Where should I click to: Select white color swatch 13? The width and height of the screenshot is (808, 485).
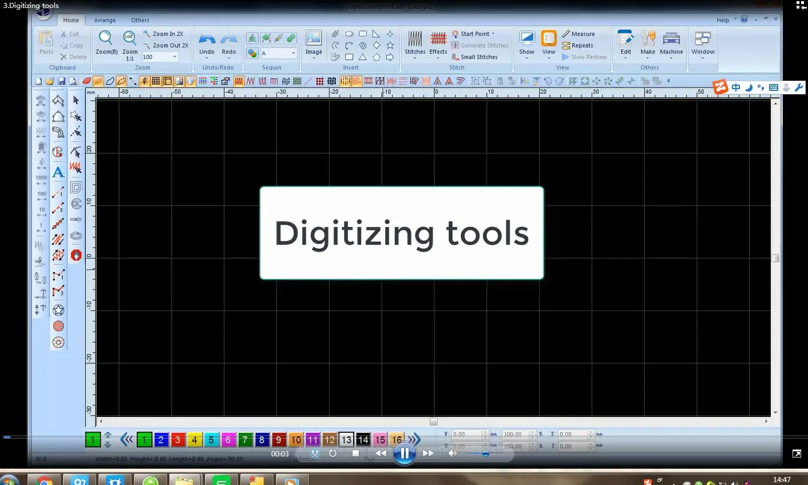click(x=346, y=440)
